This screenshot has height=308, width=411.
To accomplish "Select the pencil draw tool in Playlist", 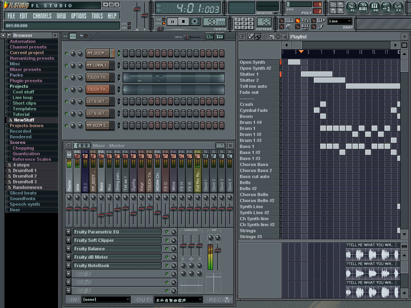I will click(251, 36).
